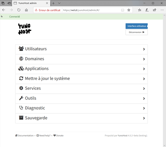This screenshot has width=166, height=147.
Task: Add page to favorites with star icon
Action: 129,10
